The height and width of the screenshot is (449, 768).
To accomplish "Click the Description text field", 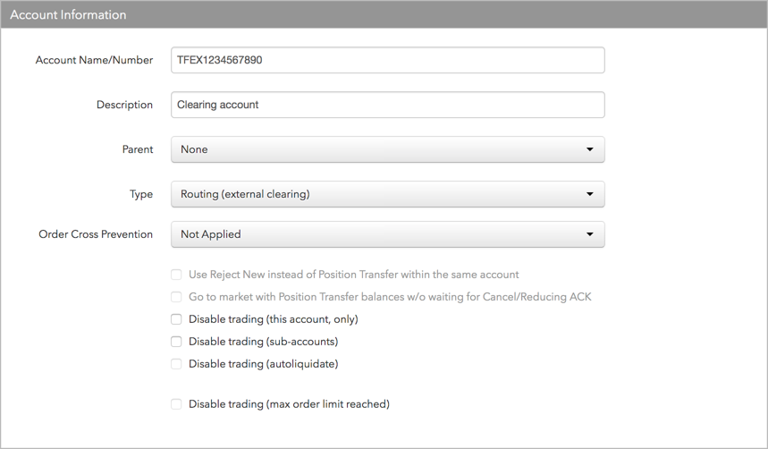I will click(x=387, y=105).
